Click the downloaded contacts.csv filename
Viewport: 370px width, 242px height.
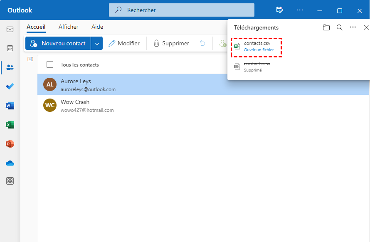tap(257, 43)
